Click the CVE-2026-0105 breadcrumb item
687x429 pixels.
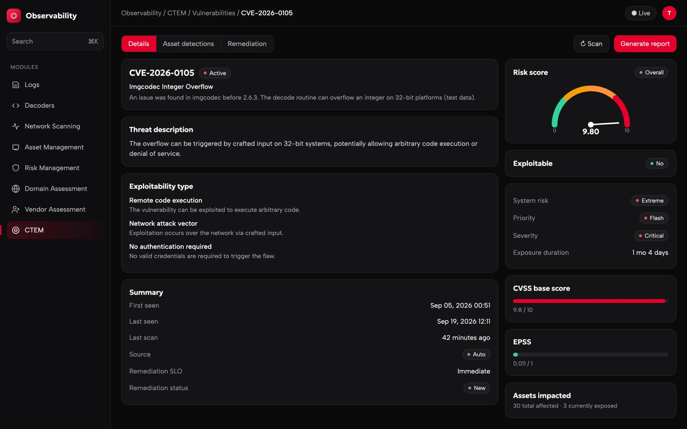[266, 13]
